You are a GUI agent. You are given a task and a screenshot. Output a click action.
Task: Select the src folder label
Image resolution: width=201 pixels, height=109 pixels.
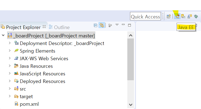coord(23,89)
